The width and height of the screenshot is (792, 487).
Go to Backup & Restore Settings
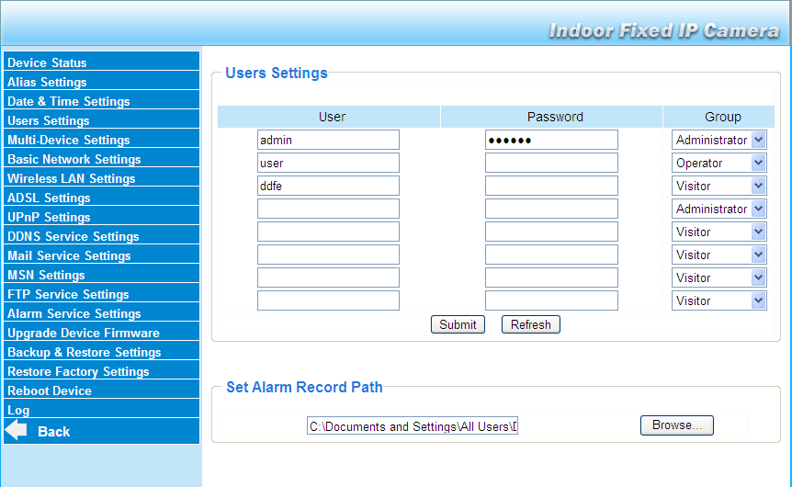(x=101, y=351)
